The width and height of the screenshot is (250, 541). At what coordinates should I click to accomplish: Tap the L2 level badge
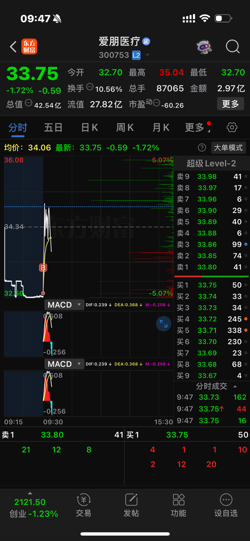click(136, 55)
